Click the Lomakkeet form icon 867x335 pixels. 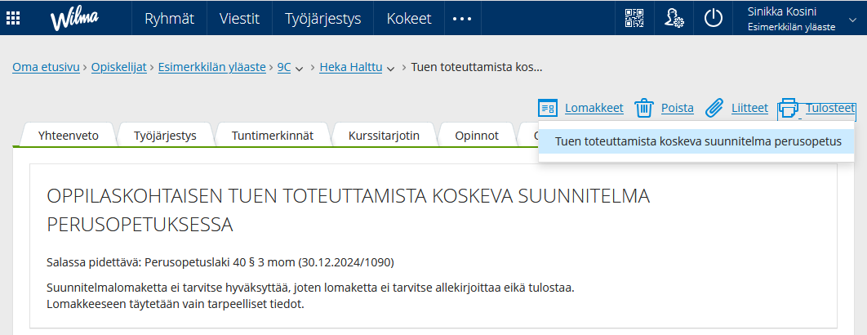click(x=547, y=108)
